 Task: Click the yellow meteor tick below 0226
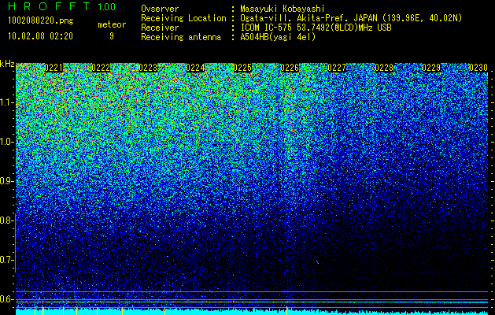[286, 310]
